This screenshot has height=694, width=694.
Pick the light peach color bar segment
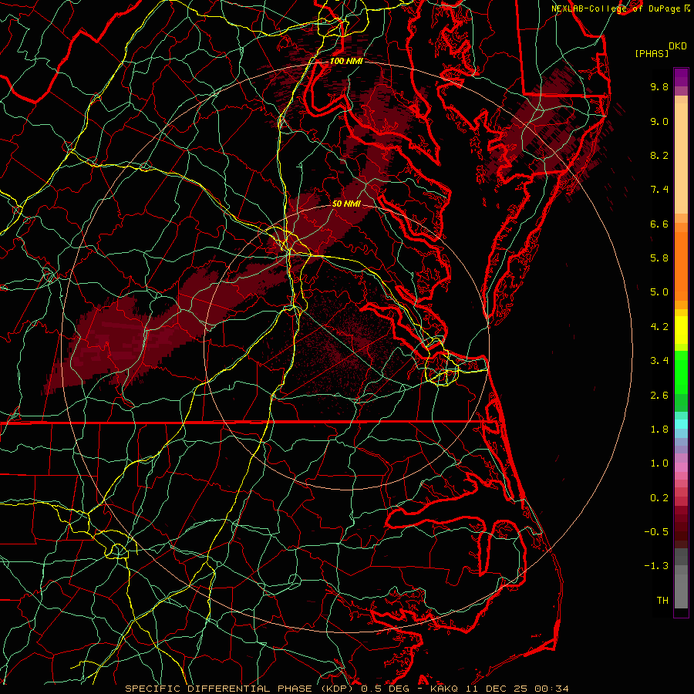coord(681,158)
